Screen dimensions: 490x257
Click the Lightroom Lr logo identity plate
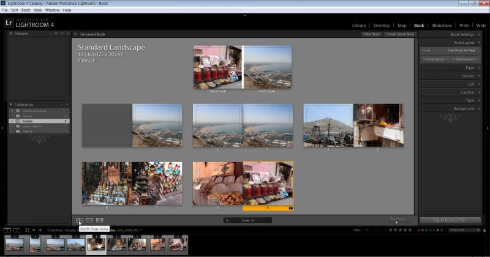9,23
